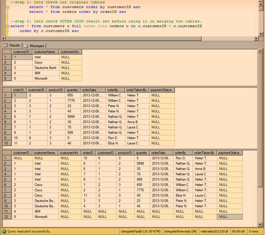Click the stargate9\nevada (56) login entry
Image resolution: width=265 pixels, height=235 pixels.
tap(181, 231)
